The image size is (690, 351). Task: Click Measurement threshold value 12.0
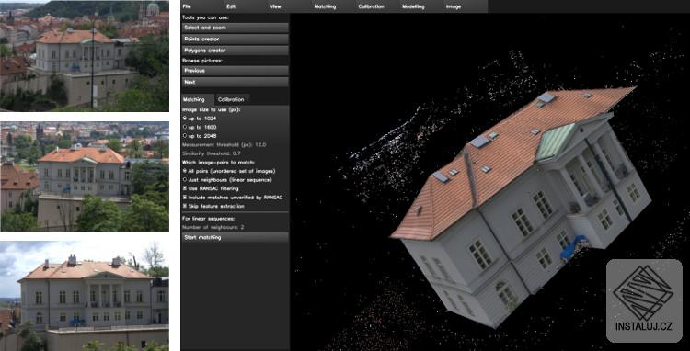click(x=261, y=145)
